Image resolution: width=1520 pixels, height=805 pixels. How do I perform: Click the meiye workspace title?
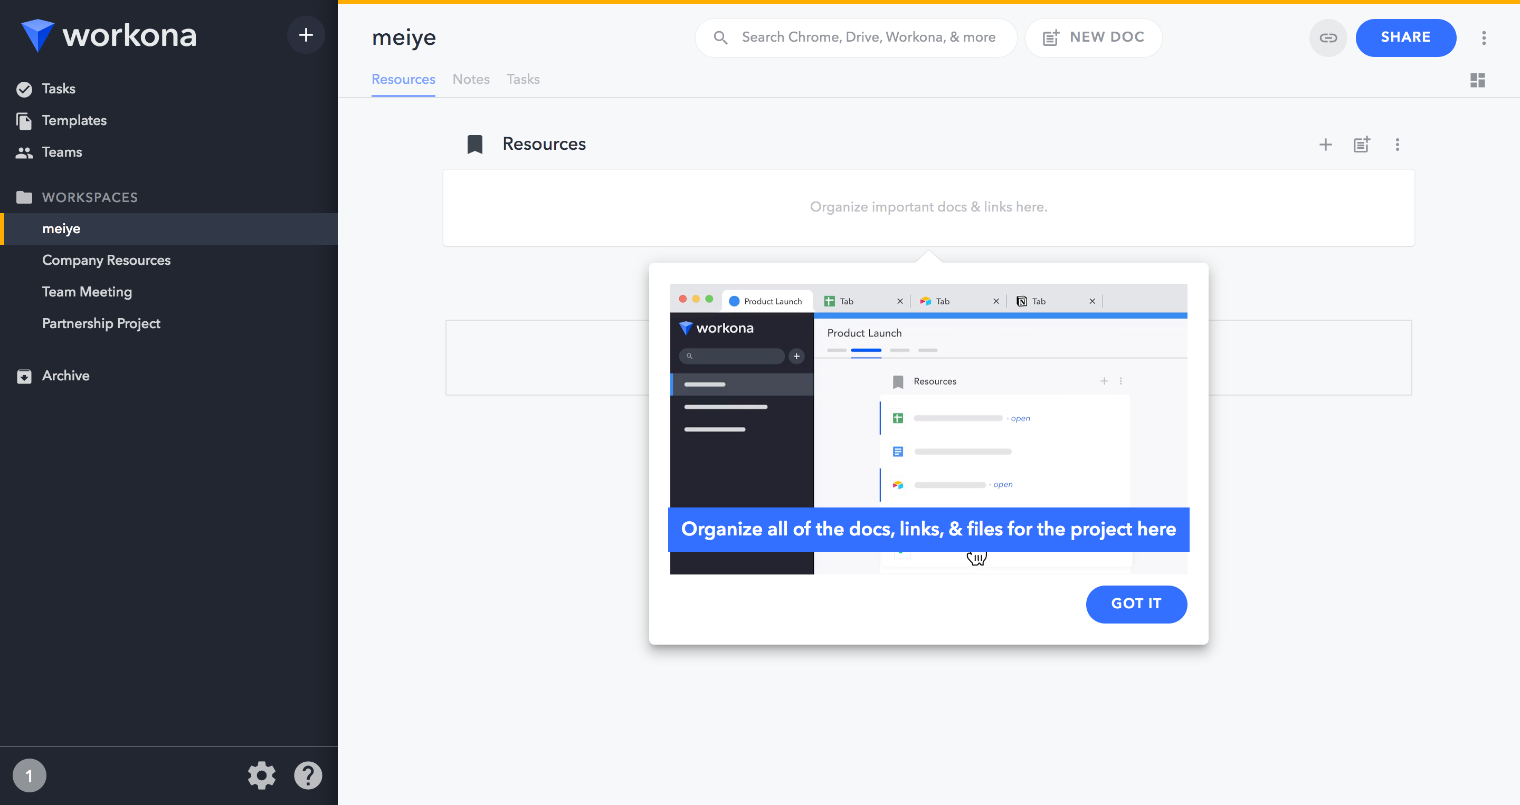(404, 38)
